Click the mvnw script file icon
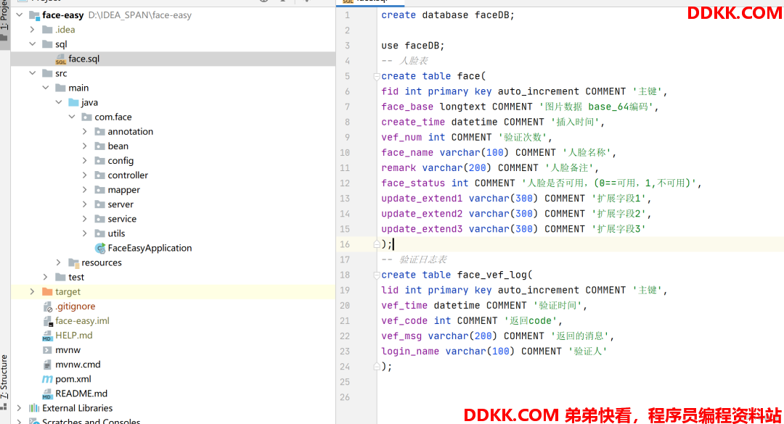Screen dimensions: 784x424 [47, 350]
